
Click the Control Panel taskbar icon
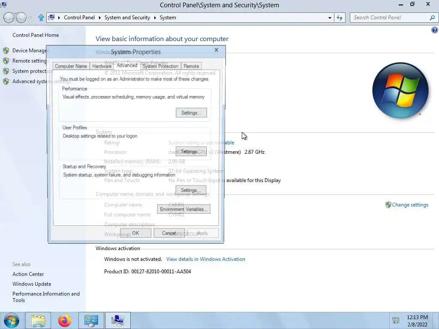(91, 320)
